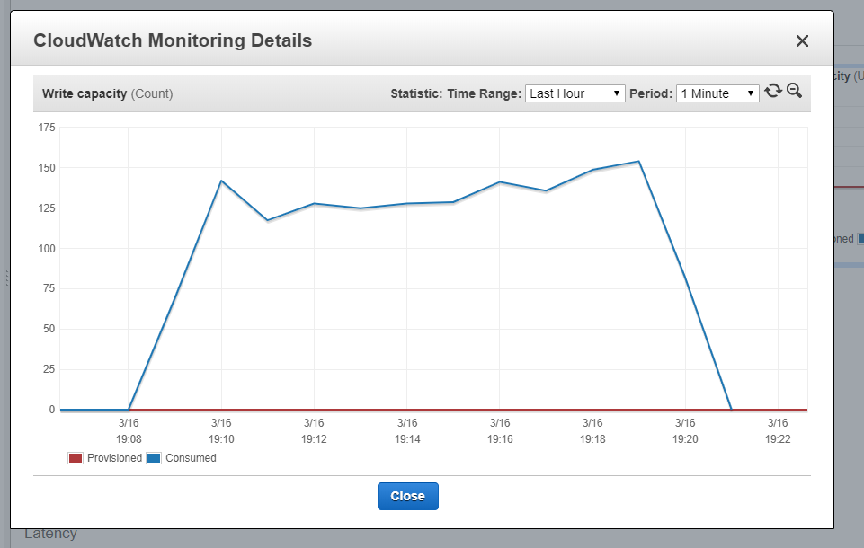864x548 pixels.
Task: Click the Provisioned legend label
Action: tap(114, 458)
